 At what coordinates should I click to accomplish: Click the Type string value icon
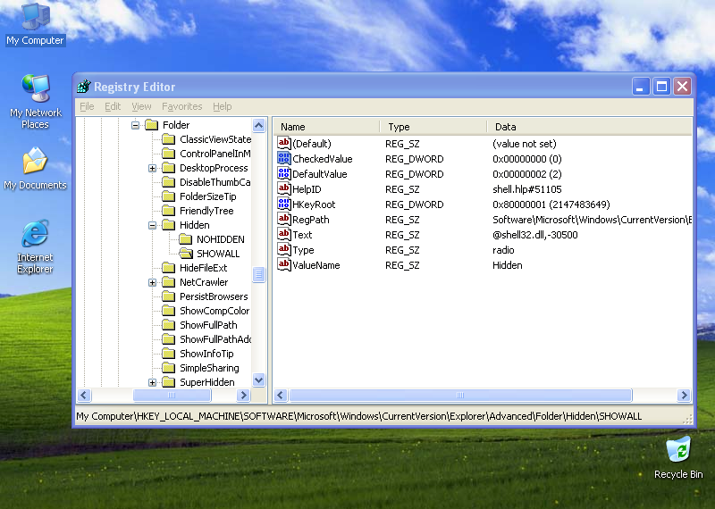point(283,249)
